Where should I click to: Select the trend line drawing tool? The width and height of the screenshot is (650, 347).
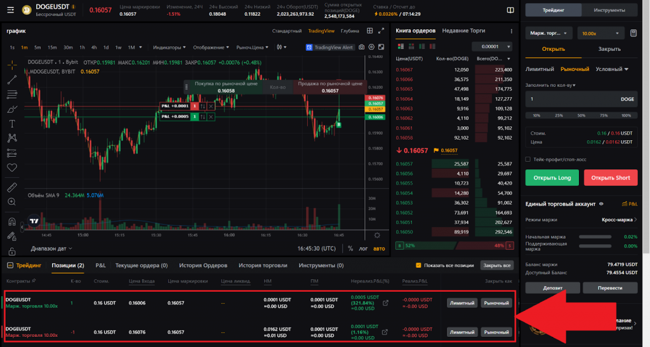click(12, 79)
